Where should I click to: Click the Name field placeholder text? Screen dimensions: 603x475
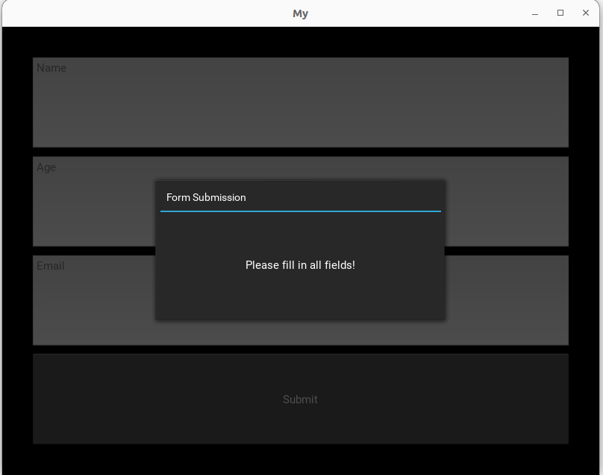[x=51, y=68]
